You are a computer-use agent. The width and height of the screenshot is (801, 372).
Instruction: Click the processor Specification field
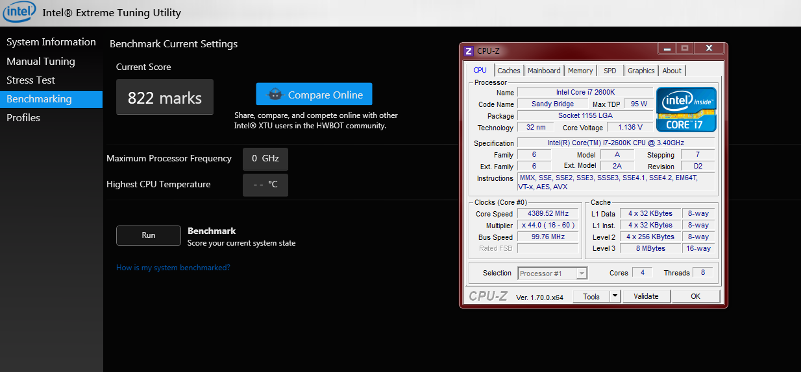(x=616, y=143)
